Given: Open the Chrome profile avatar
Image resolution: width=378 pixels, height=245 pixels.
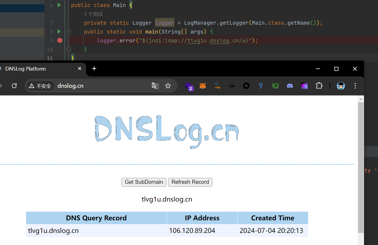Looking at the screenshot, I should (341, 86).
